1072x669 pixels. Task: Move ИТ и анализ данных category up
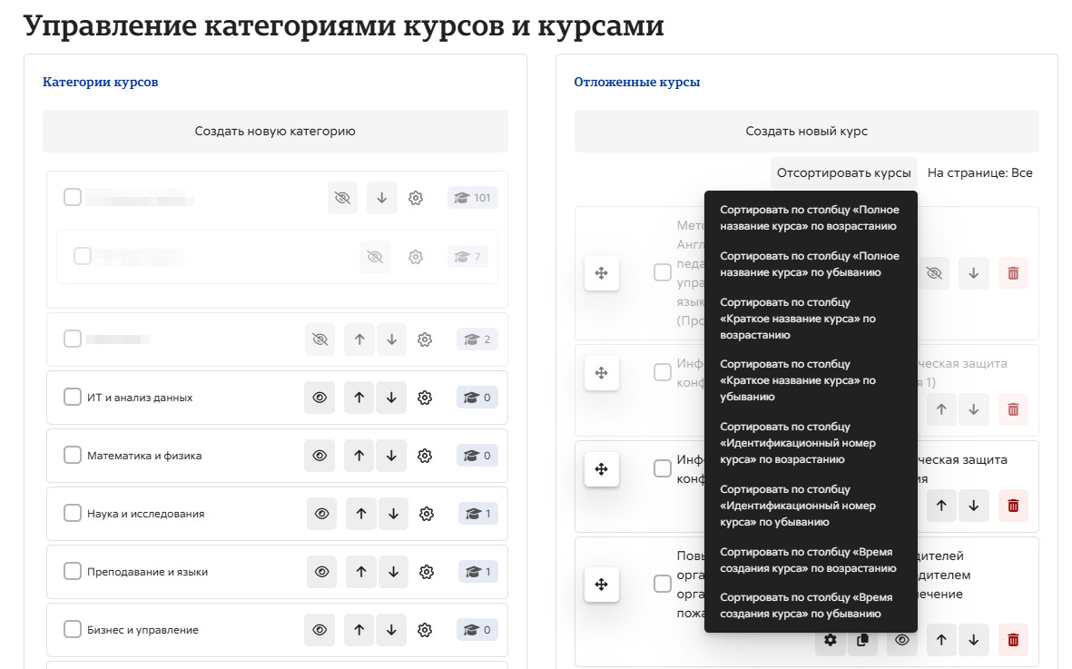pyautogui.click(x=359, y=398)
